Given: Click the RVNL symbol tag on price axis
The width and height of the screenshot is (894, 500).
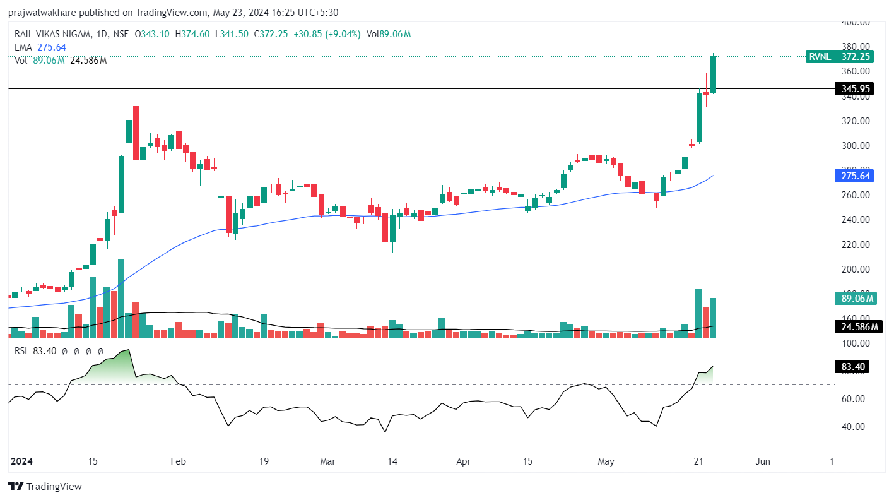Looking at the screenshot, I should pyautogui.click(x=820, y=56).
